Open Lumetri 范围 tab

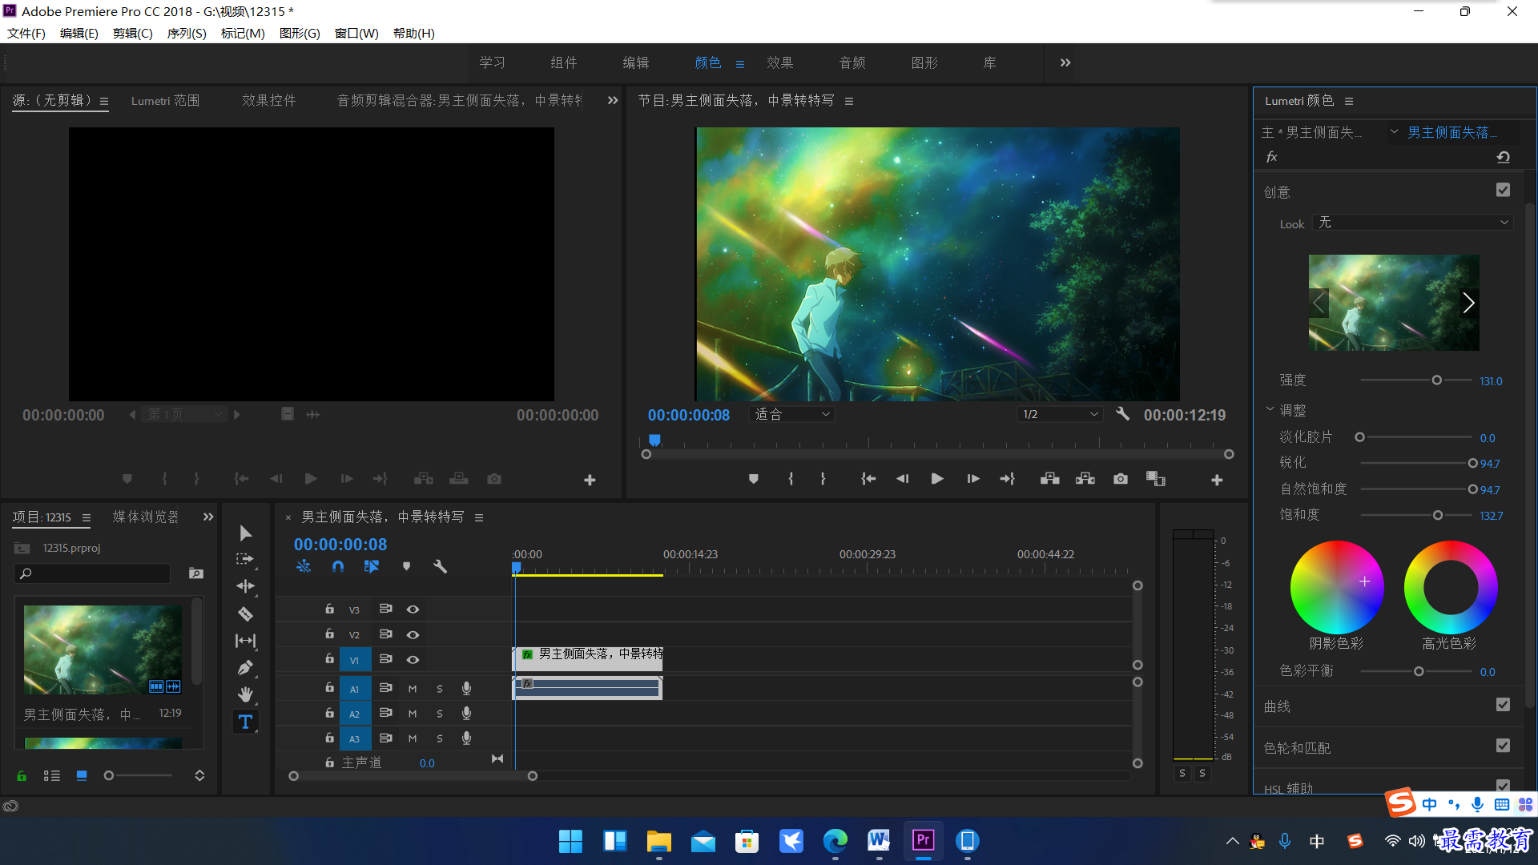coord(166,100)
